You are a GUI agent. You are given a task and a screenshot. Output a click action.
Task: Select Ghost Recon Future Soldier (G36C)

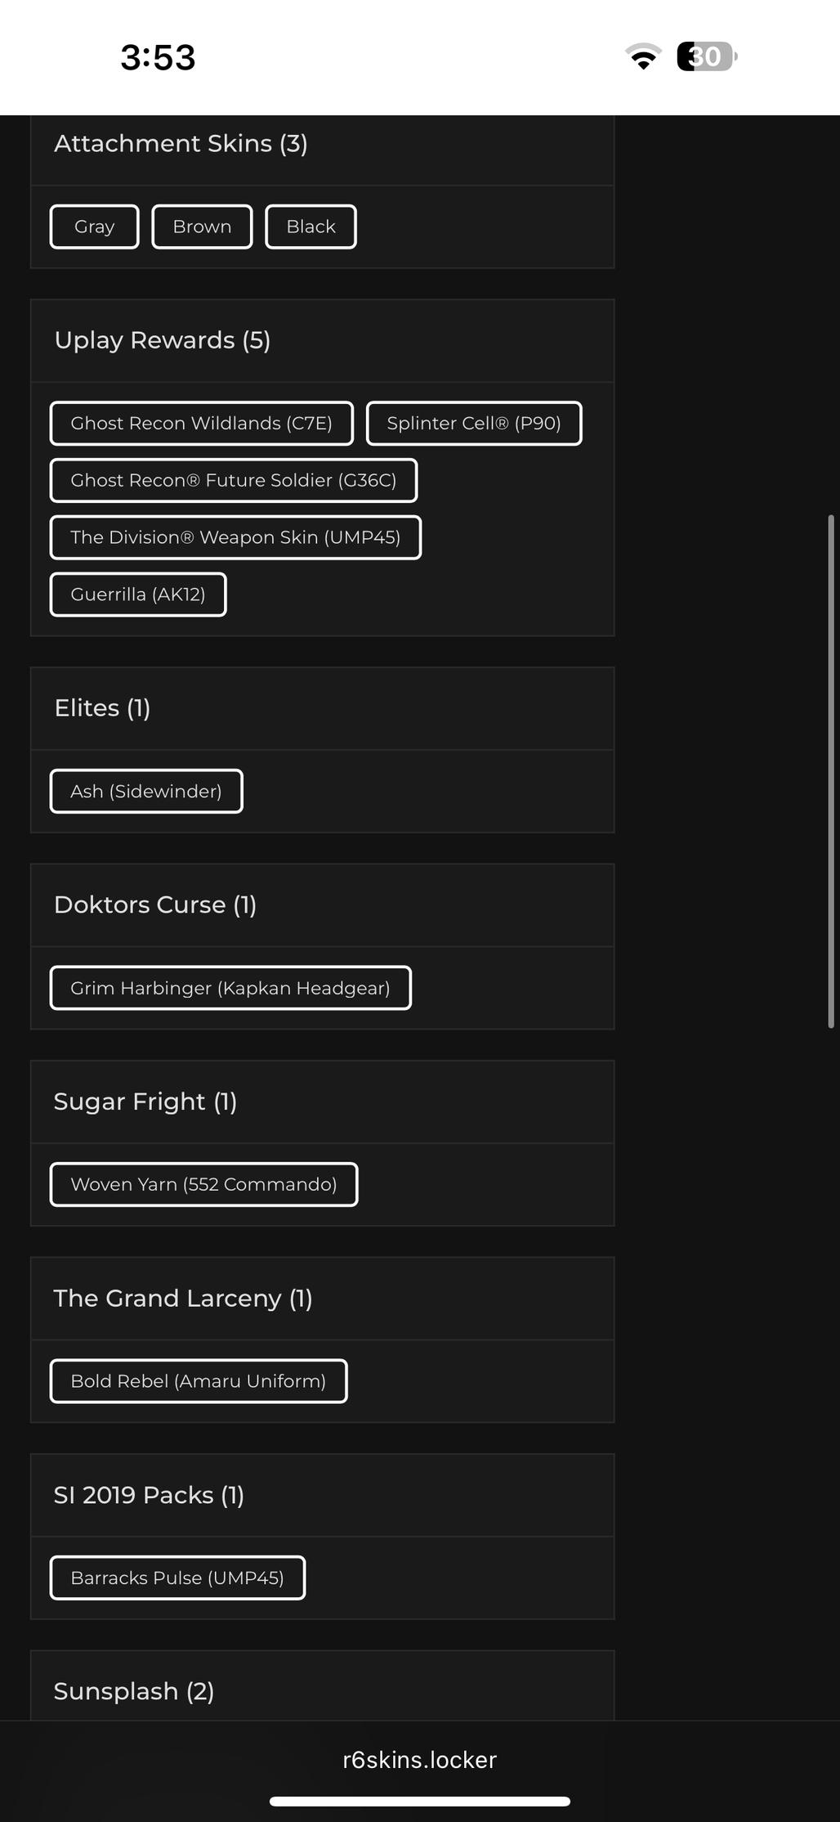click(x=233, y=481)
